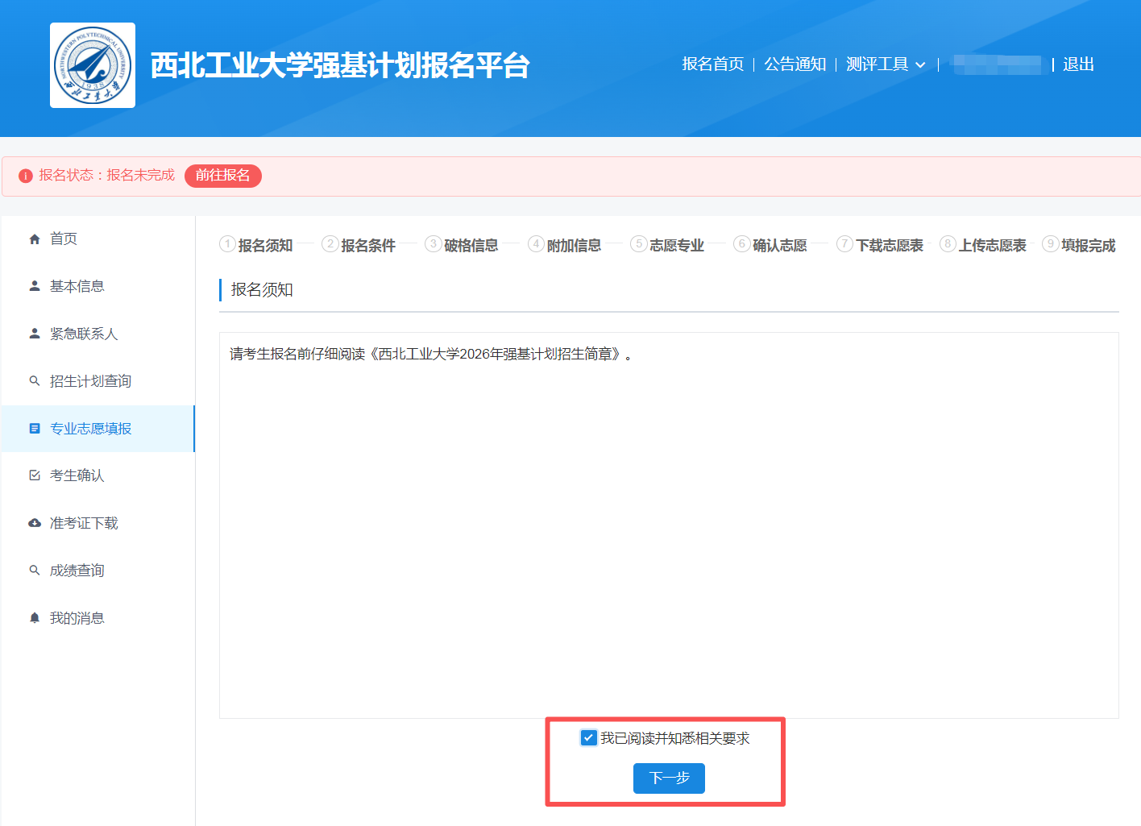Click the red 前往报名 button
The image size is (1141, 826).
click(222, 176)
